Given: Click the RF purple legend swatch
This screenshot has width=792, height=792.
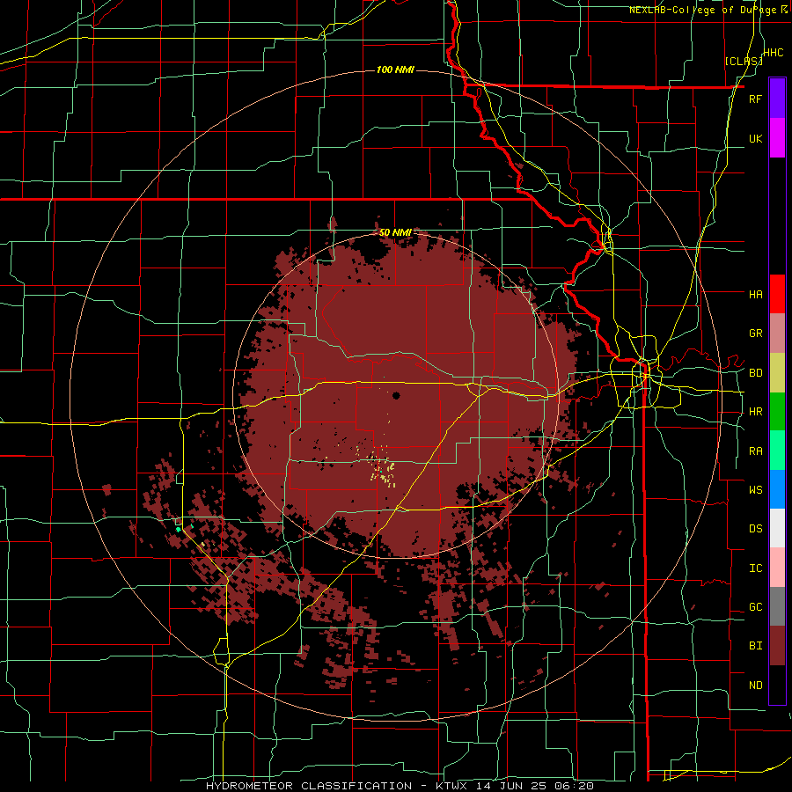Looking at the screenshot, I should click(x=777, y=99).
